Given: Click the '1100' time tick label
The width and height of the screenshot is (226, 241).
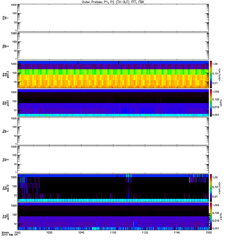Looking at the screenshot, I should [x=113, y=232].
